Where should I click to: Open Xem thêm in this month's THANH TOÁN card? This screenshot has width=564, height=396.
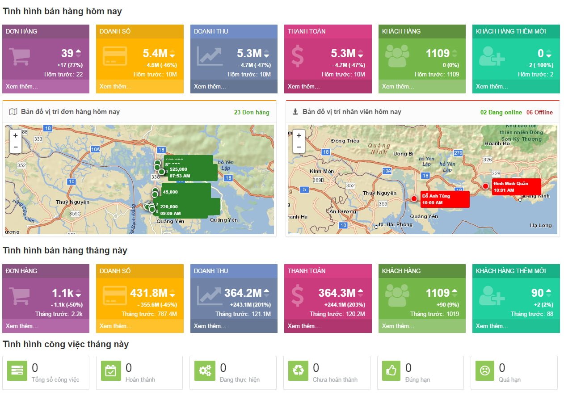click(304, 326)
